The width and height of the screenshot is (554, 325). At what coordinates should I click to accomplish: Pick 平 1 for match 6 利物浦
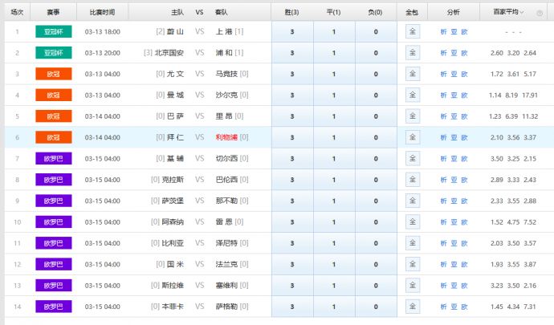334,137
